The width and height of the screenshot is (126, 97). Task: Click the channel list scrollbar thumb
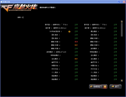click(x=122, y=30)
